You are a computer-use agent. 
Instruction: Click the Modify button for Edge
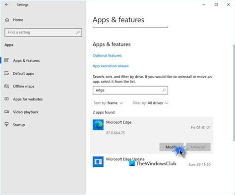point(172,147)
